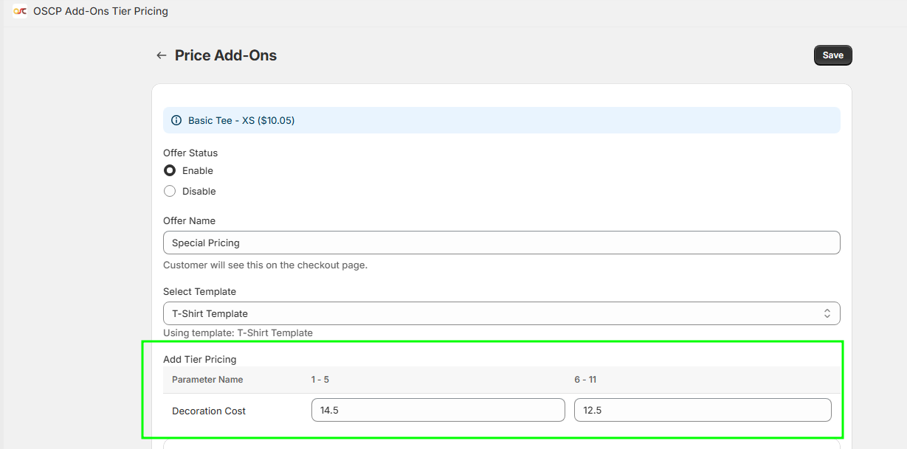Click the Save button
This screenshot has height=449, width=907.
[832, 55]
